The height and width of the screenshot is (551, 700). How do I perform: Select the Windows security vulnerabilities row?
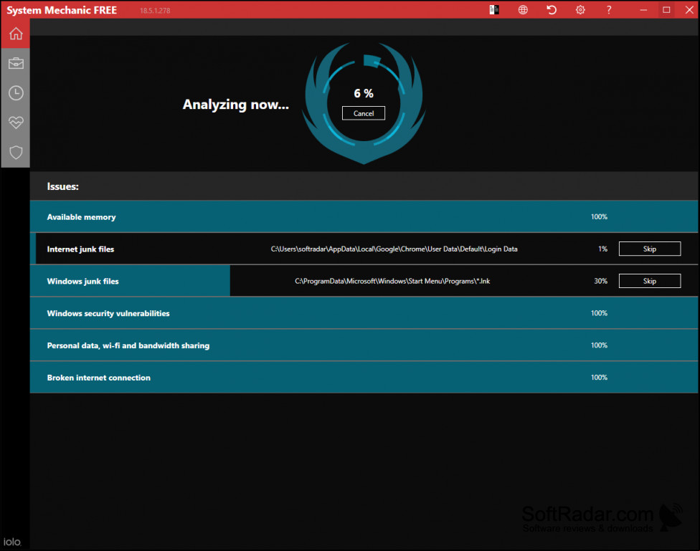point(364,313)
